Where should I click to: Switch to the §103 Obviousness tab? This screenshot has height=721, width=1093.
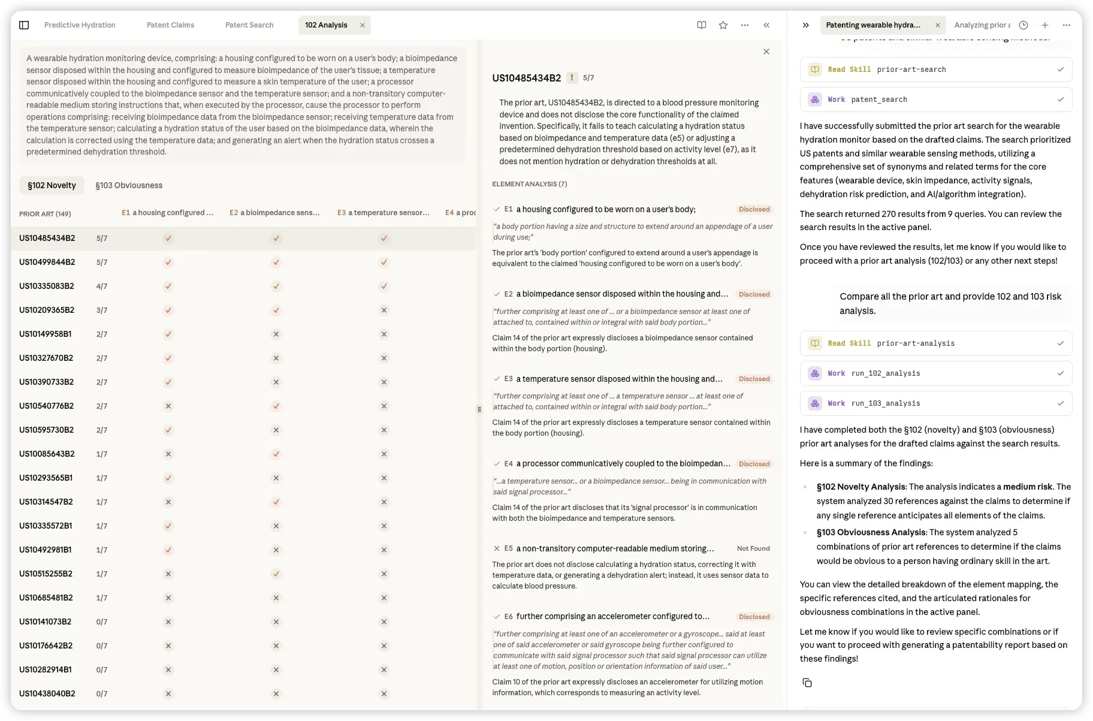tap(129, 185)
